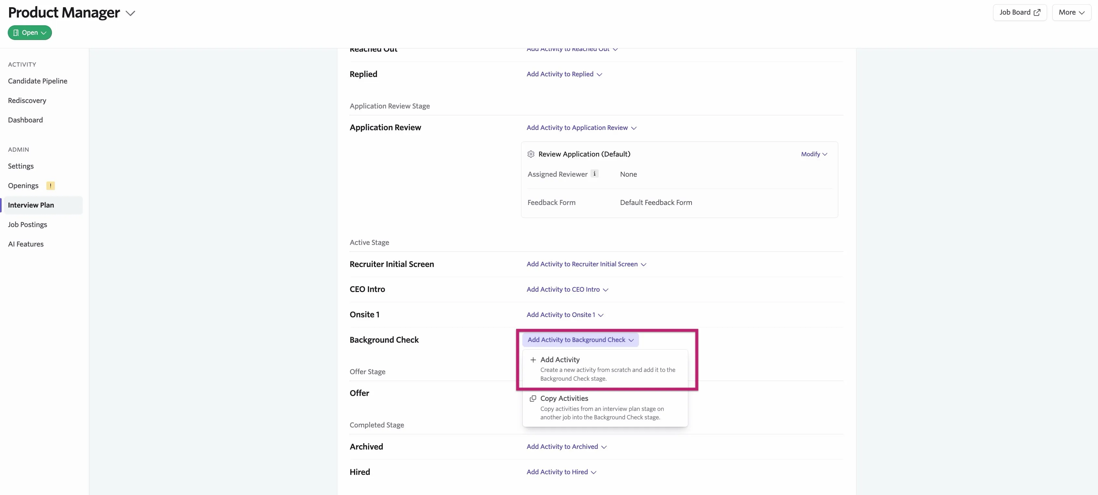This screenshot has height=495, width=1098.
Task: Click the info icon next to Assigned Reviewer
Action: point(594,173)
